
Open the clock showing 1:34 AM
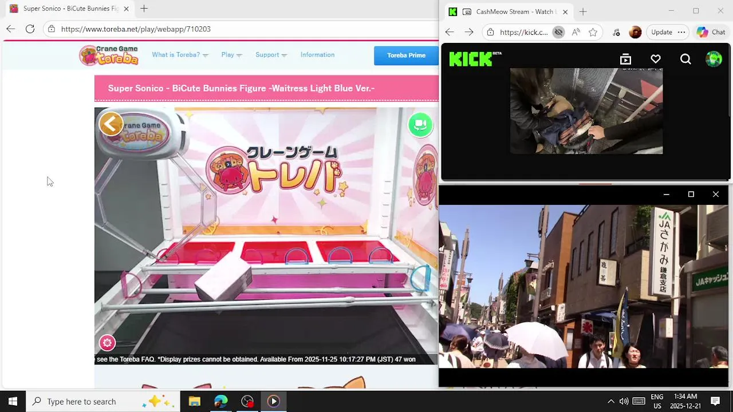point(685,401)
